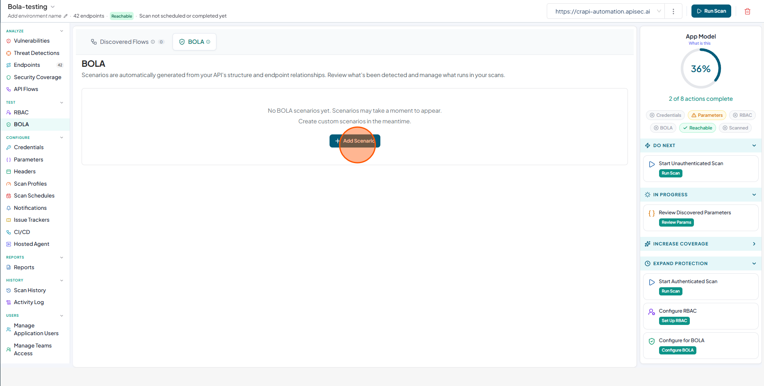This screenshot has height=386, width=764.
Task: Collapse the CONFIGURE sidebar section
Action: [61, 138]
